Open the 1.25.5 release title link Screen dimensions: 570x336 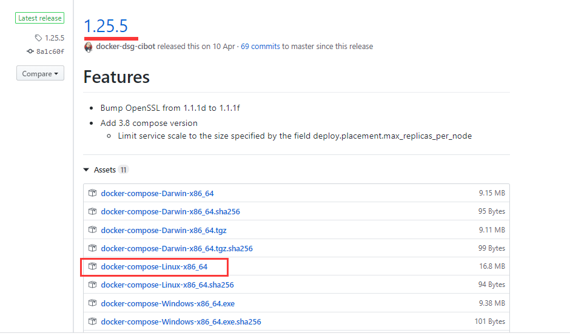click(106, 26)
